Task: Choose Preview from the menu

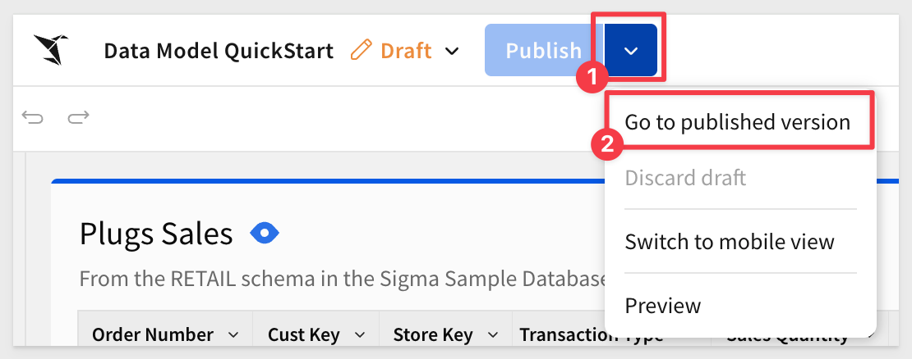Action: point(662,305)
